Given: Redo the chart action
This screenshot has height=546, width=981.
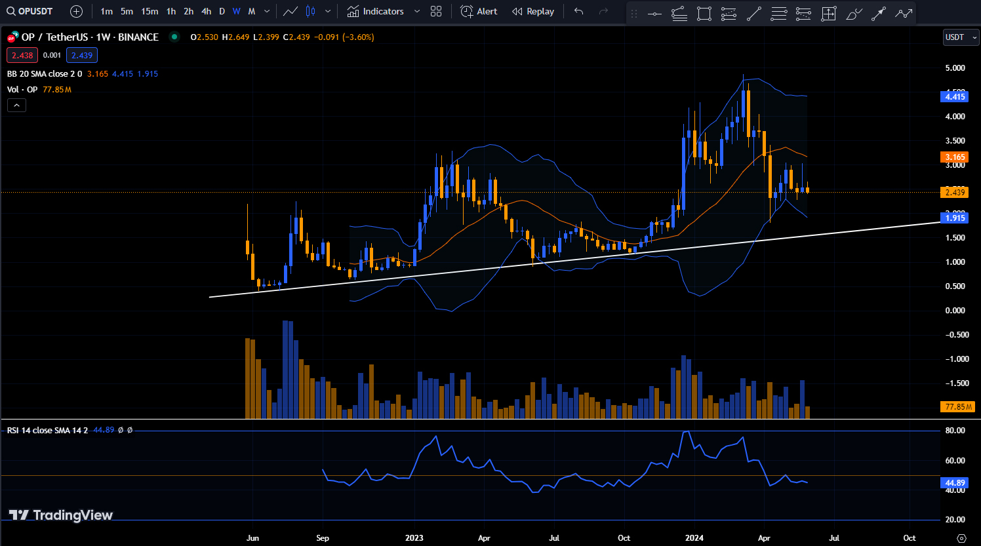Looking at the screenshot, I should click(x=603, y=11).
